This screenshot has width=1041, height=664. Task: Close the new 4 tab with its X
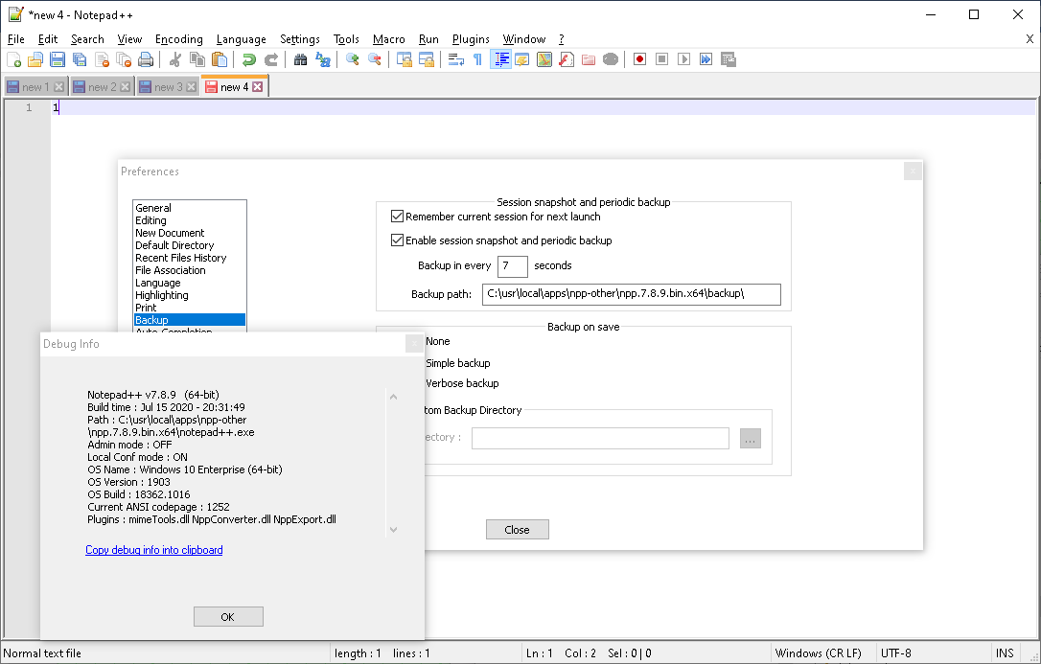point(258,87)
